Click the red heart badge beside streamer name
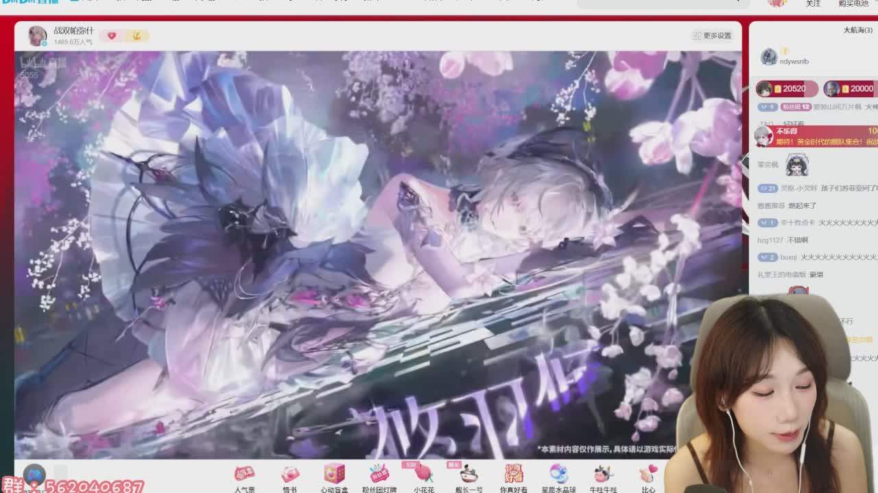 tap(112, 36)
